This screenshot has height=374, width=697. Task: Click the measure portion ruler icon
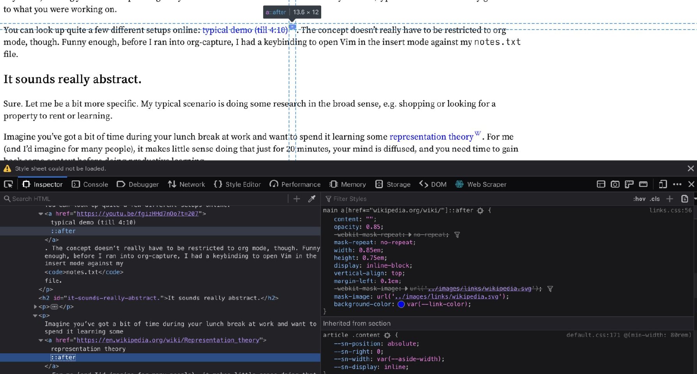click(x=643, y=184)
